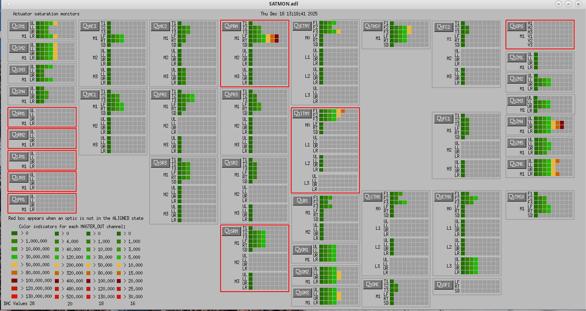Click the PR2 button
The image size is (586, 311).
160,95
